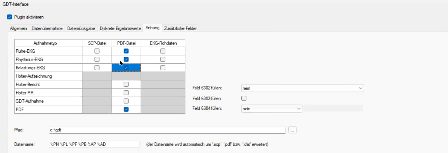
Task: Open the Datenübernahme tab
Action: point(47,28)
